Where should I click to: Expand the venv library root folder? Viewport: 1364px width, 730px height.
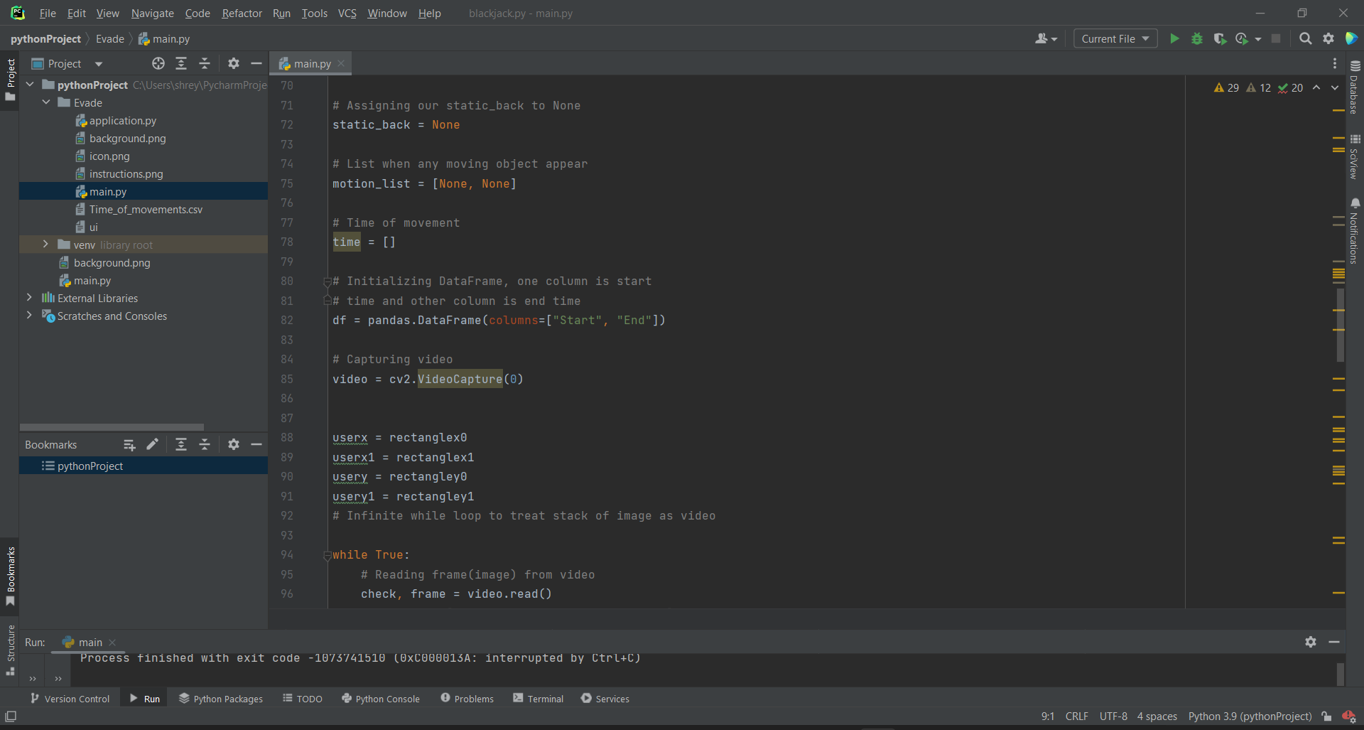click(46, 245)
